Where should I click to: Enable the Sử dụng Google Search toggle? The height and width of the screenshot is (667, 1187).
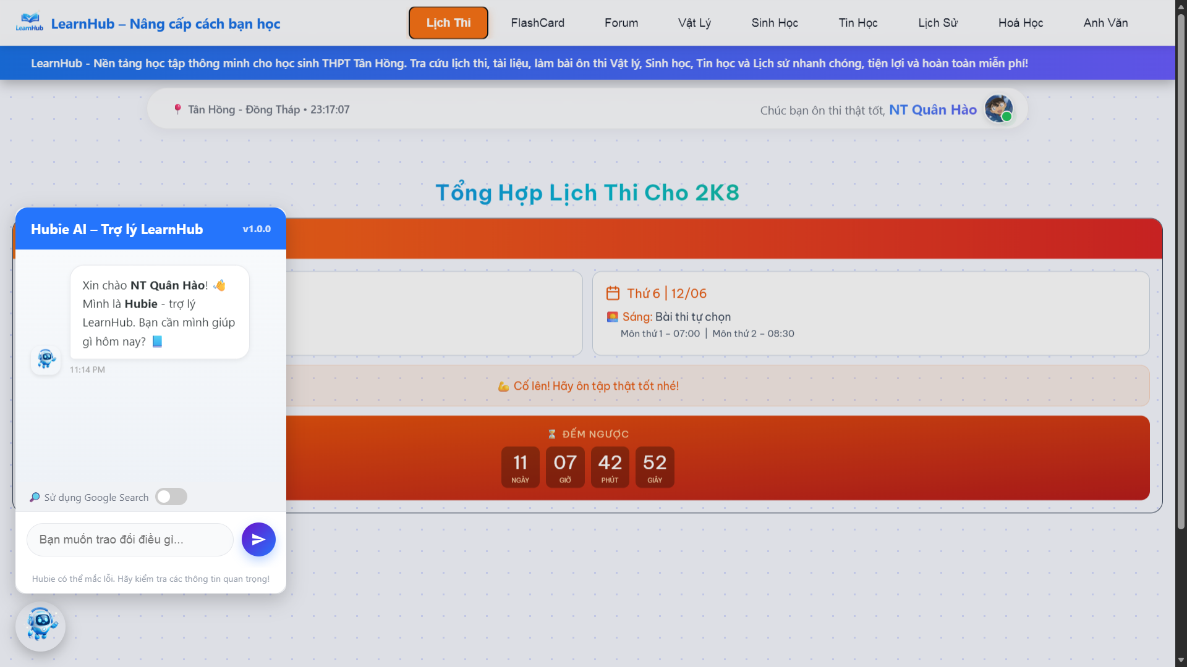[x=171, y=497]
